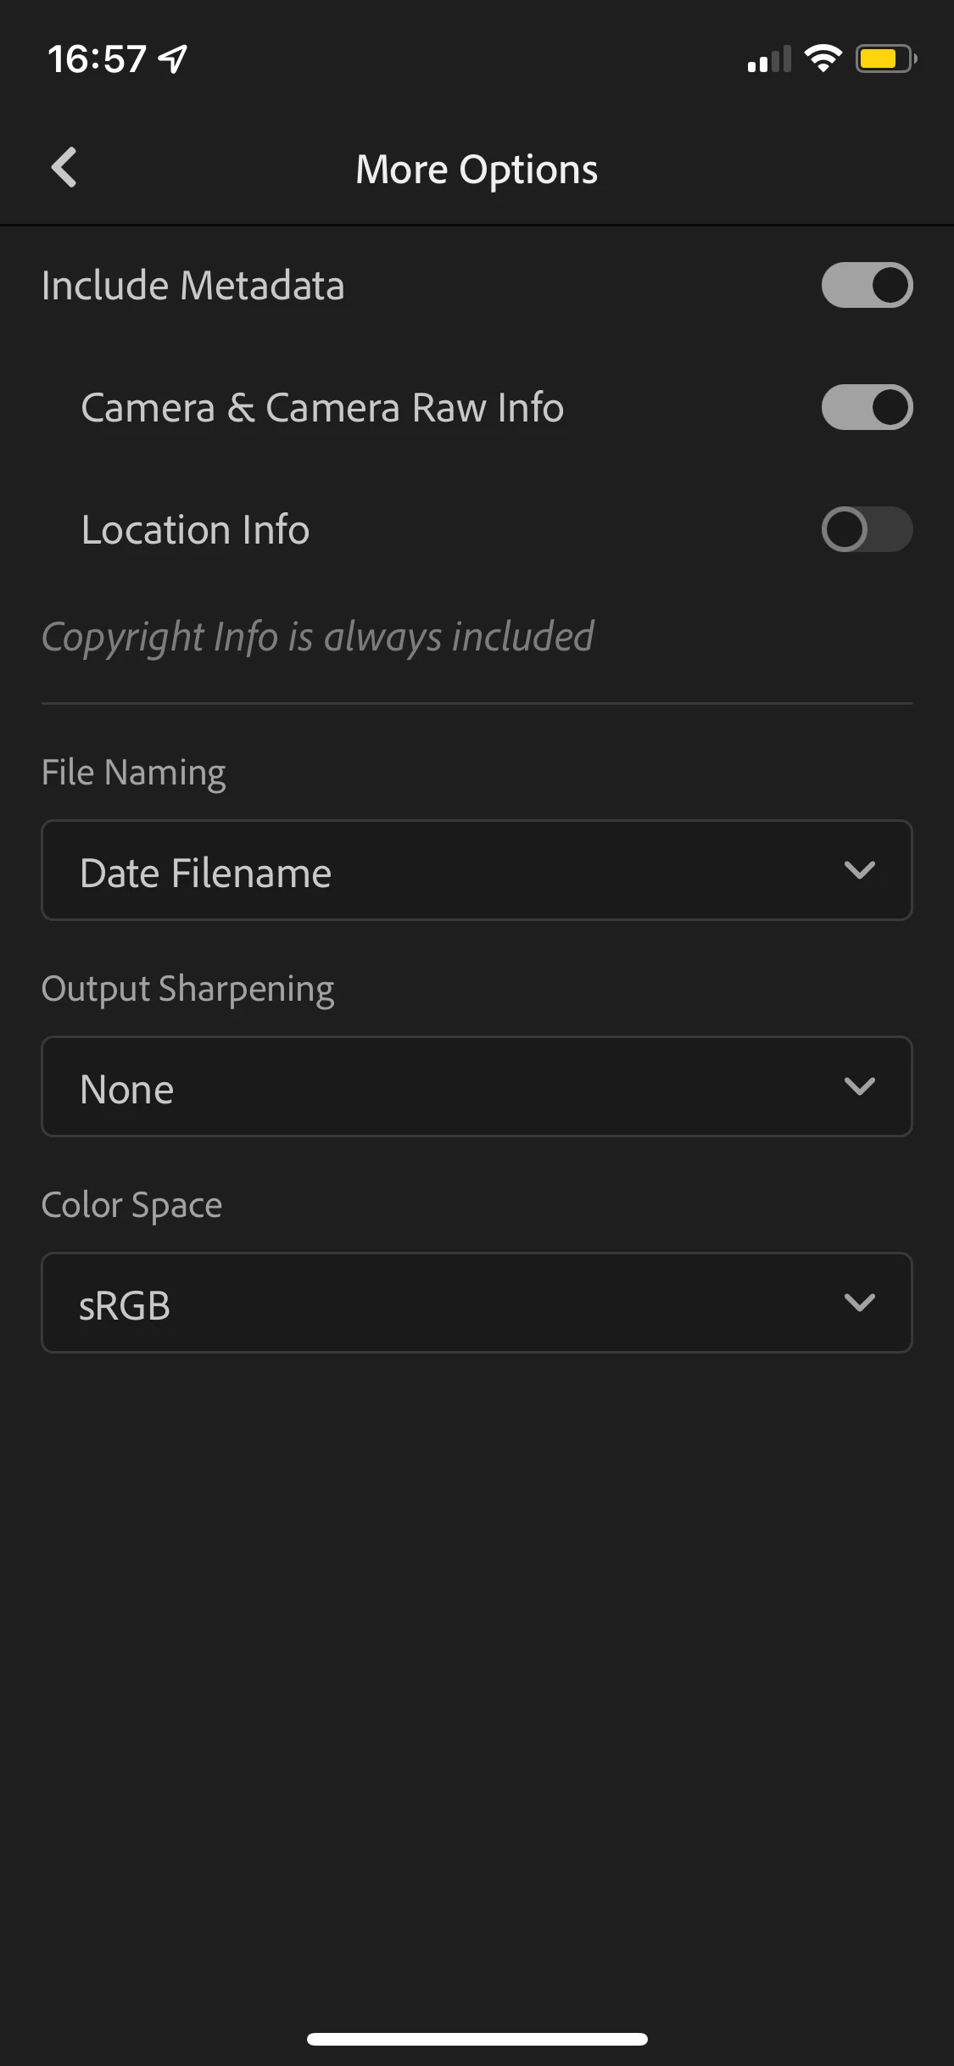Tap the cellular signal bars icon
The width and height of the screenshot is (954, 2066).
769,59
